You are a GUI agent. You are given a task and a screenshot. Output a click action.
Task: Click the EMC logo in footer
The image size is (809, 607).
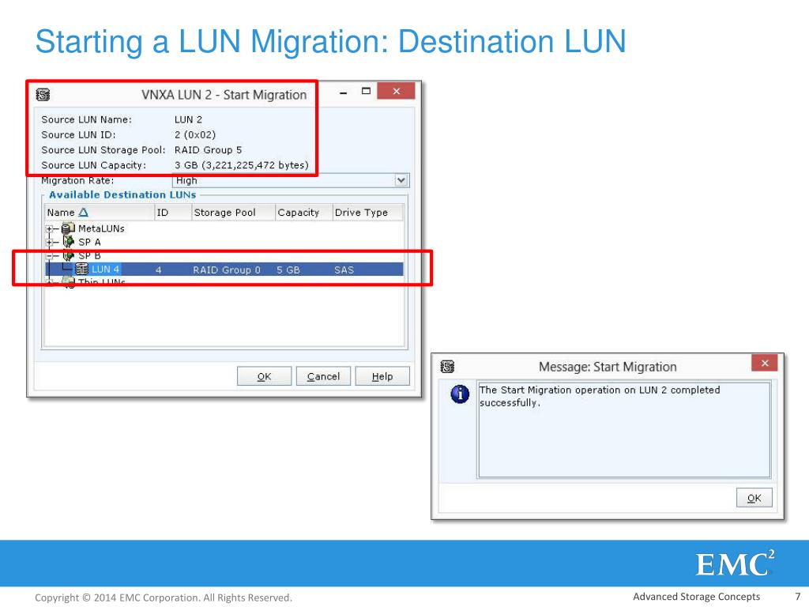[x=736, y=563]
